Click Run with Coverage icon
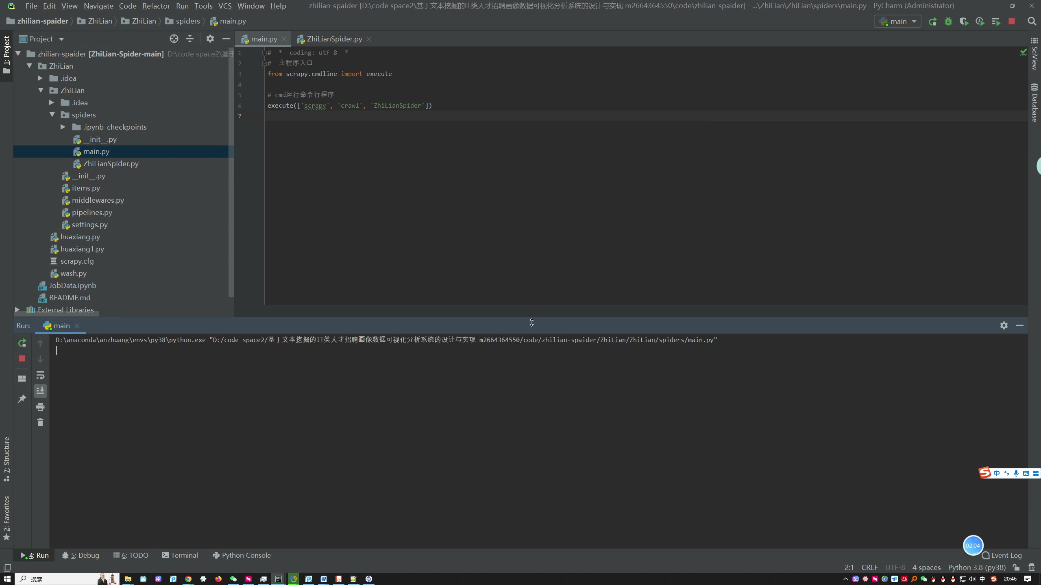Image resolution: width=1041 pixels, height=585 pixels. pos(964,22)
